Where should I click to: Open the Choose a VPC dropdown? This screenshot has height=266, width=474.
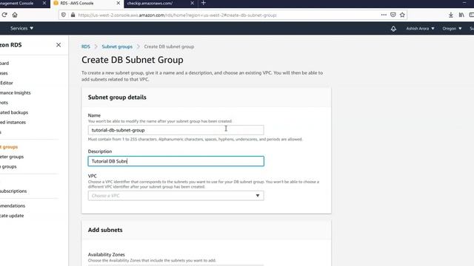pos(176,196)
